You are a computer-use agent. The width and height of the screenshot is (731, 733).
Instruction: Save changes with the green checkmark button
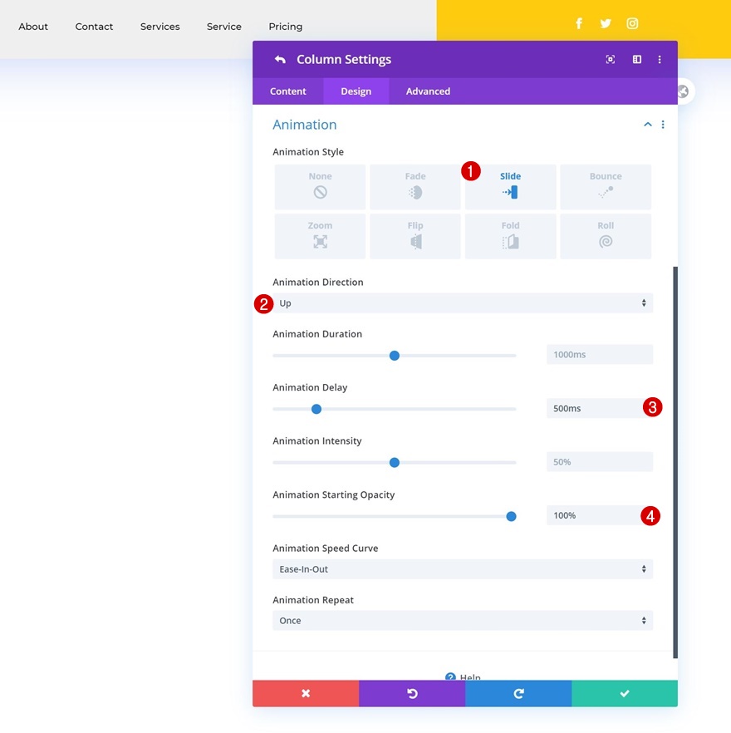click(625, 693)
